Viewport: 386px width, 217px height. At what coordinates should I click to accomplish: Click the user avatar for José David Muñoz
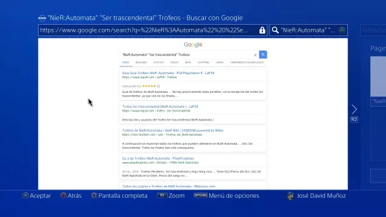(x=291, y=196)
